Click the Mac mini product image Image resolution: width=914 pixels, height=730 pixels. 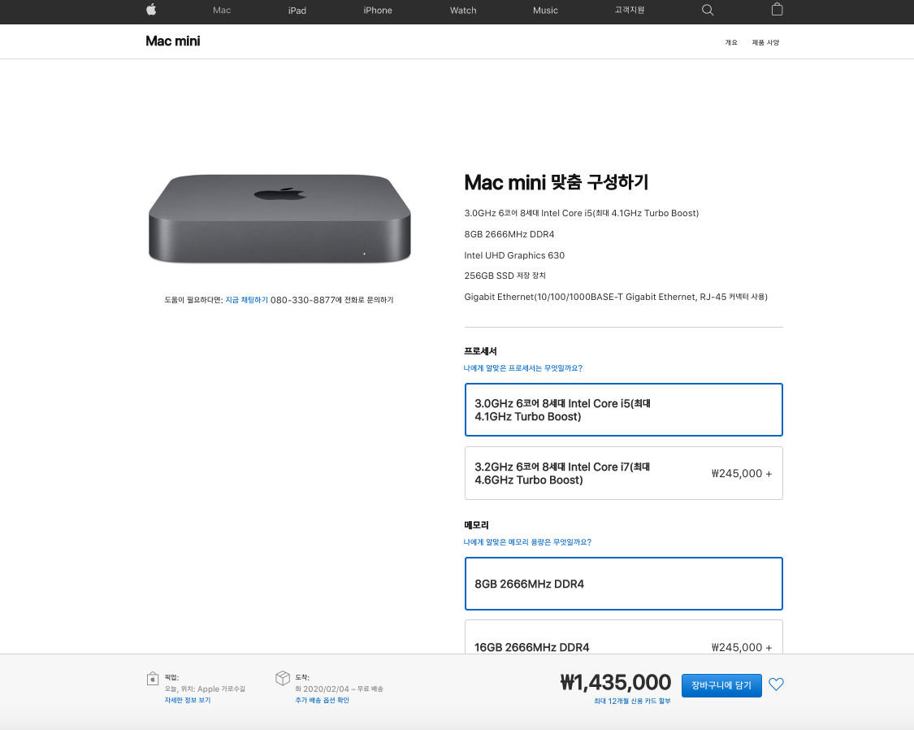(x=279, y=219)
